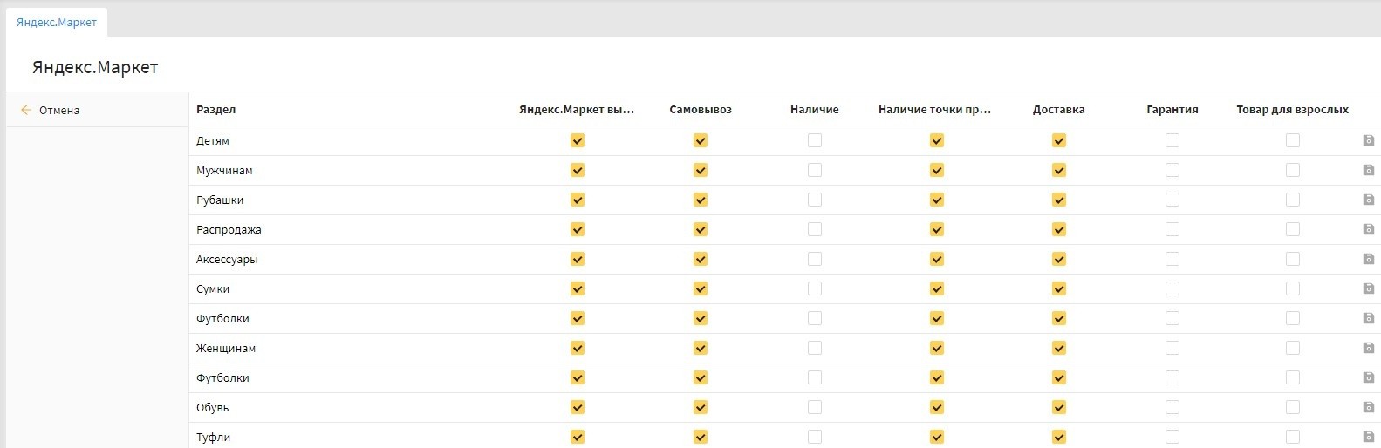The image size is (1381, 448).
Task: Switch to the Яндекс.Маркет tab
Action: (57, 23)
